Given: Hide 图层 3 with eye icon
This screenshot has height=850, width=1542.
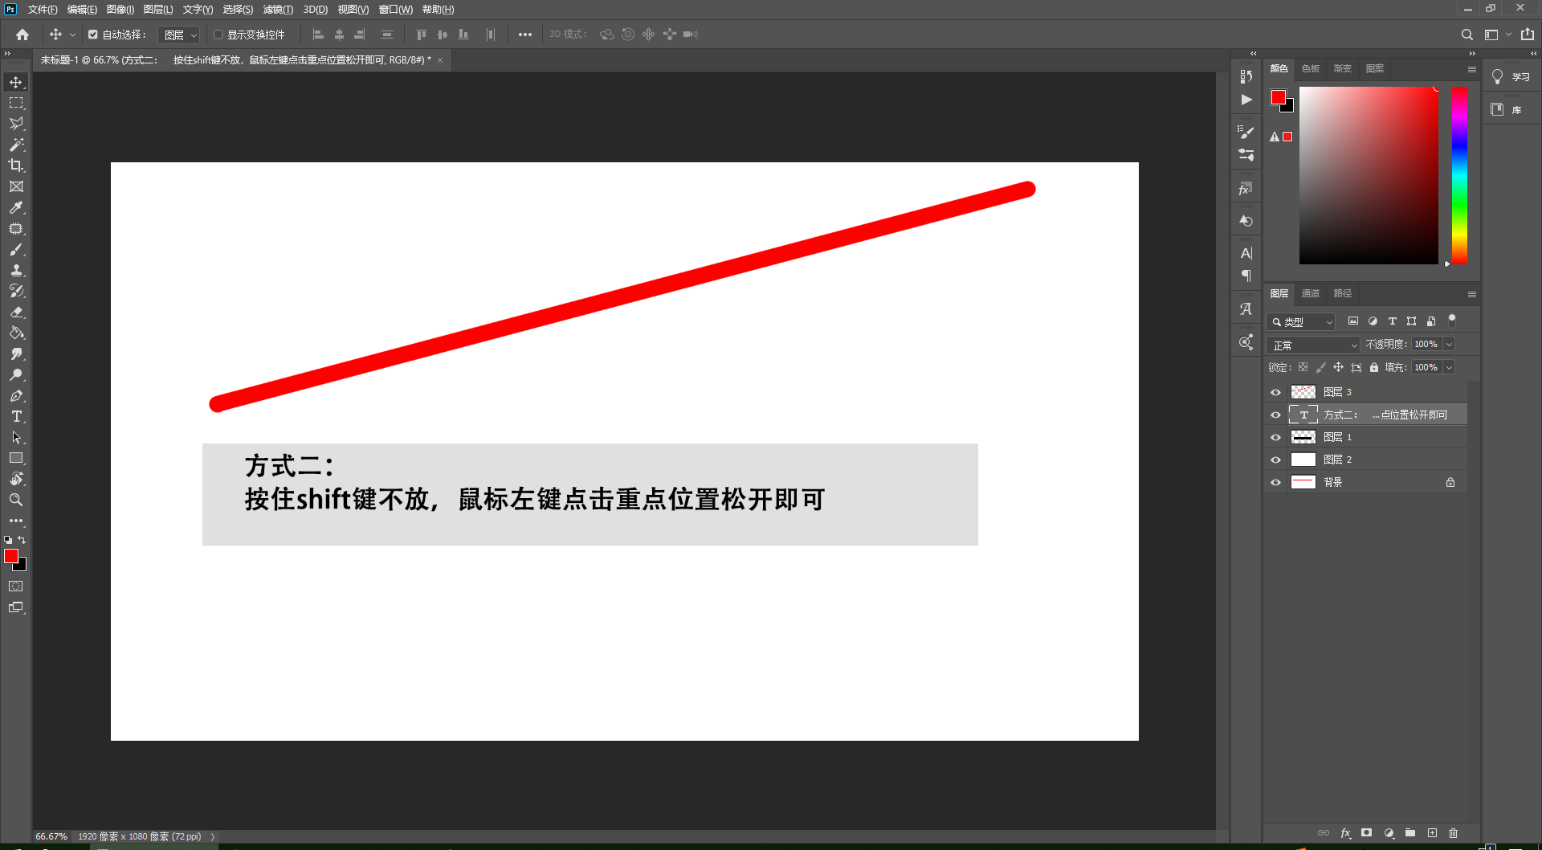Looking at the screenshot, I should [x=1275, y=392].
